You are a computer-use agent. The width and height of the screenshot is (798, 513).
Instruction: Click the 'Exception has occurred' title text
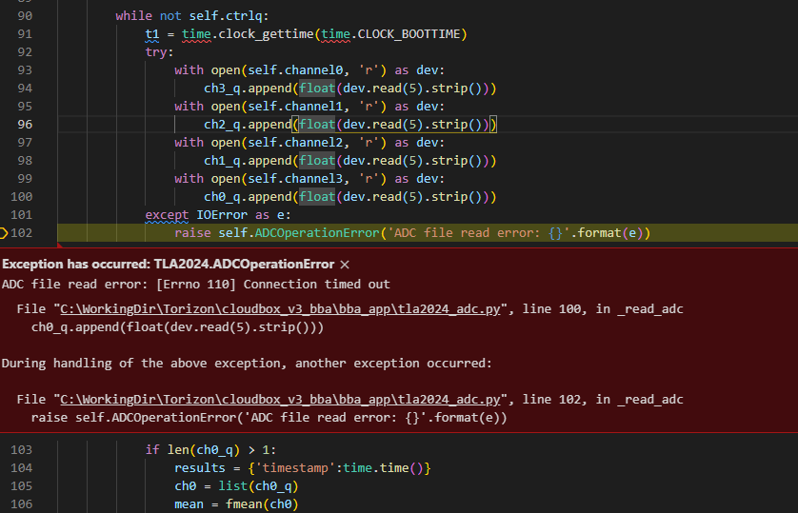(x=168, y=265)
